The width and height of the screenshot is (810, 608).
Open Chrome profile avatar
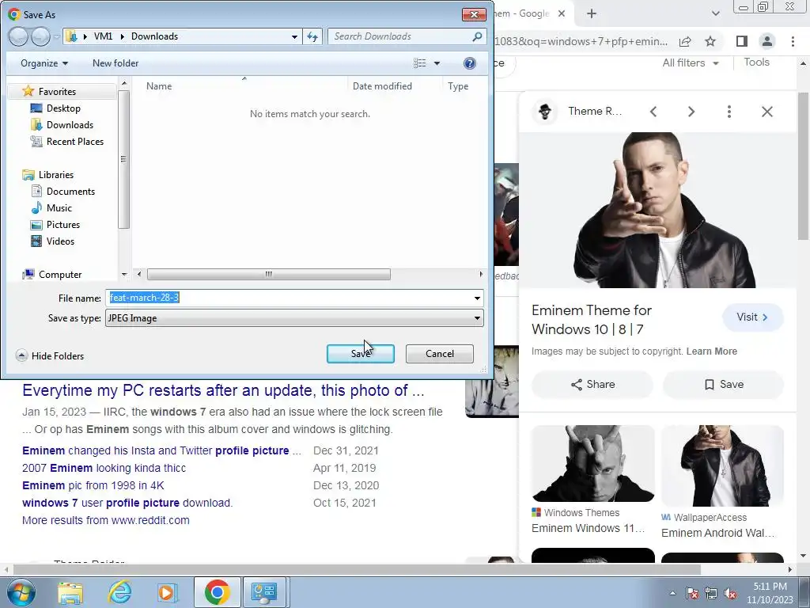(x=767, y=41)
